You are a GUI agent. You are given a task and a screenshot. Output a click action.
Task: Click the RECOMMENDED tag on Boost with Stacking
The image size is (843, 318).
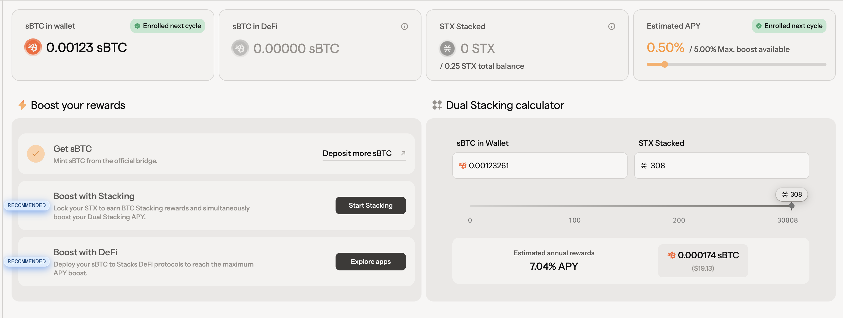(x=27, y=205)
